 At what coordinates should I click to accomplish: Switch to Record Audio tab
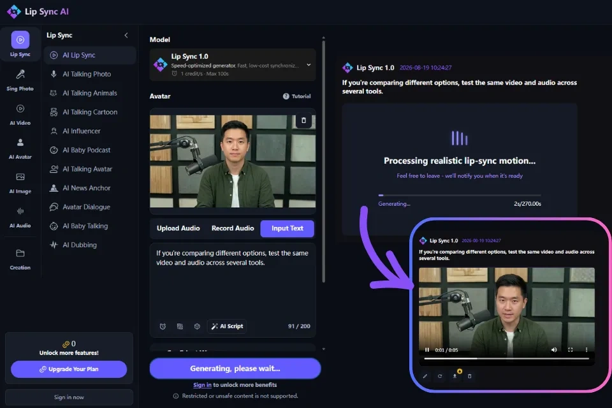(x=233, y=228)
